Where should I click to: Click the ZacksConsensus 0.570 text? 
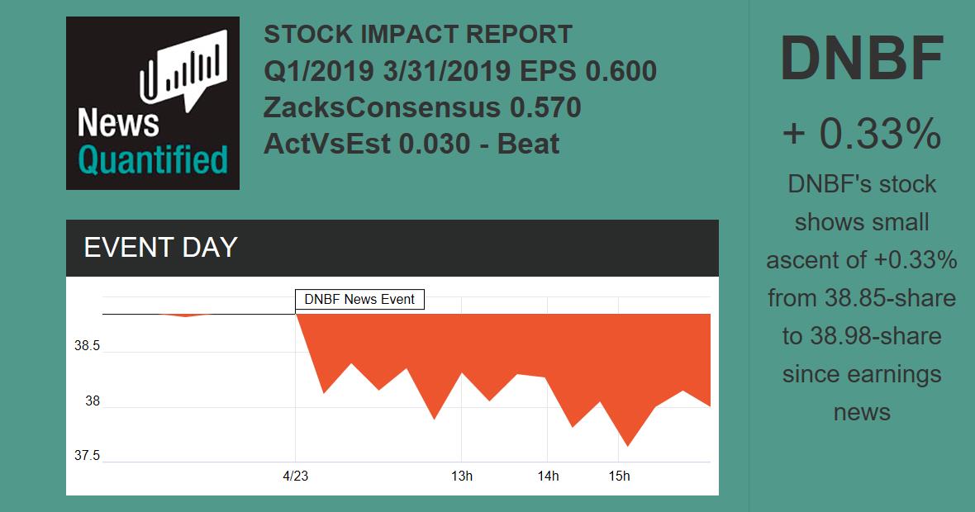[422, 107]
